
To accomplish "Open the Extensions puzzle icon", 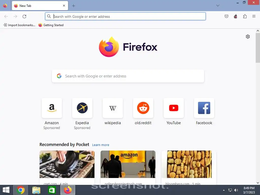I will pyautogui.click(x=245, y=17).
